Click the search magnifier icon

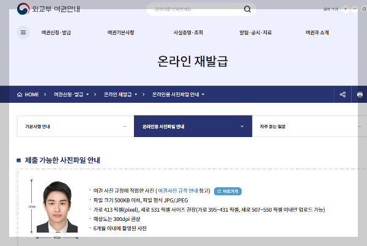point(247,9)
